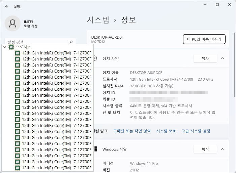Open 고급 시스템 설정 link
This screenshot has height=173, width=236.
[x=196, y=131]
